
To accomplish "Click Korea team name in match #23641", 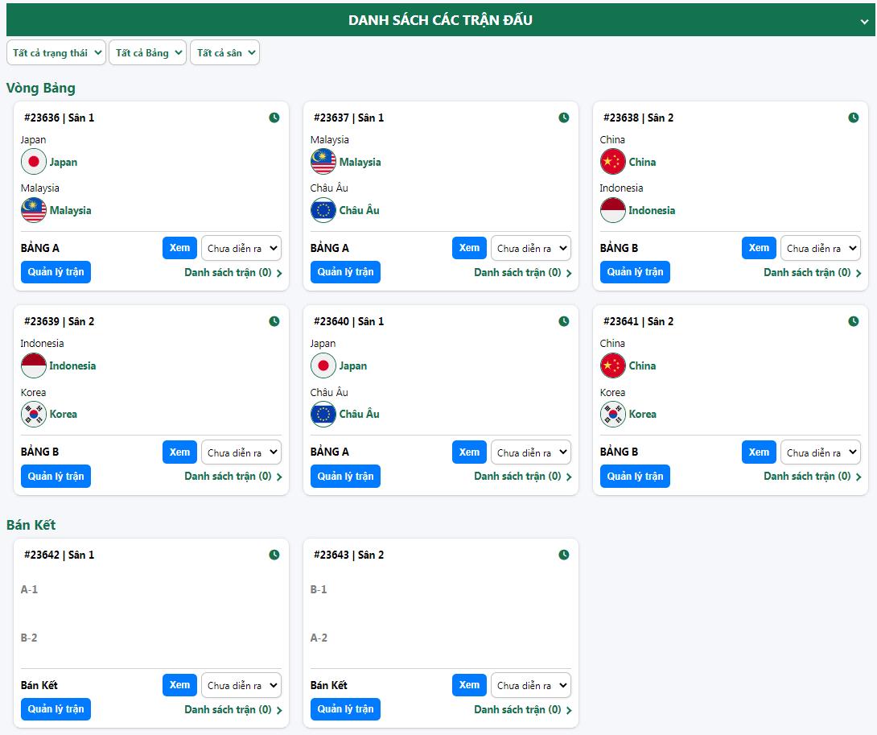I will (642, 414).
